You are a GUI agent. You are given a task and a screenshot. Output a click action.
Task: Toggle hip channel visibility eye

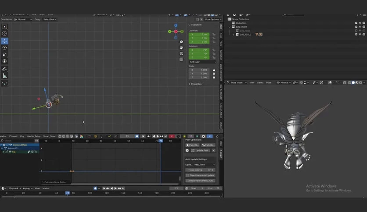tap(10, 152)
